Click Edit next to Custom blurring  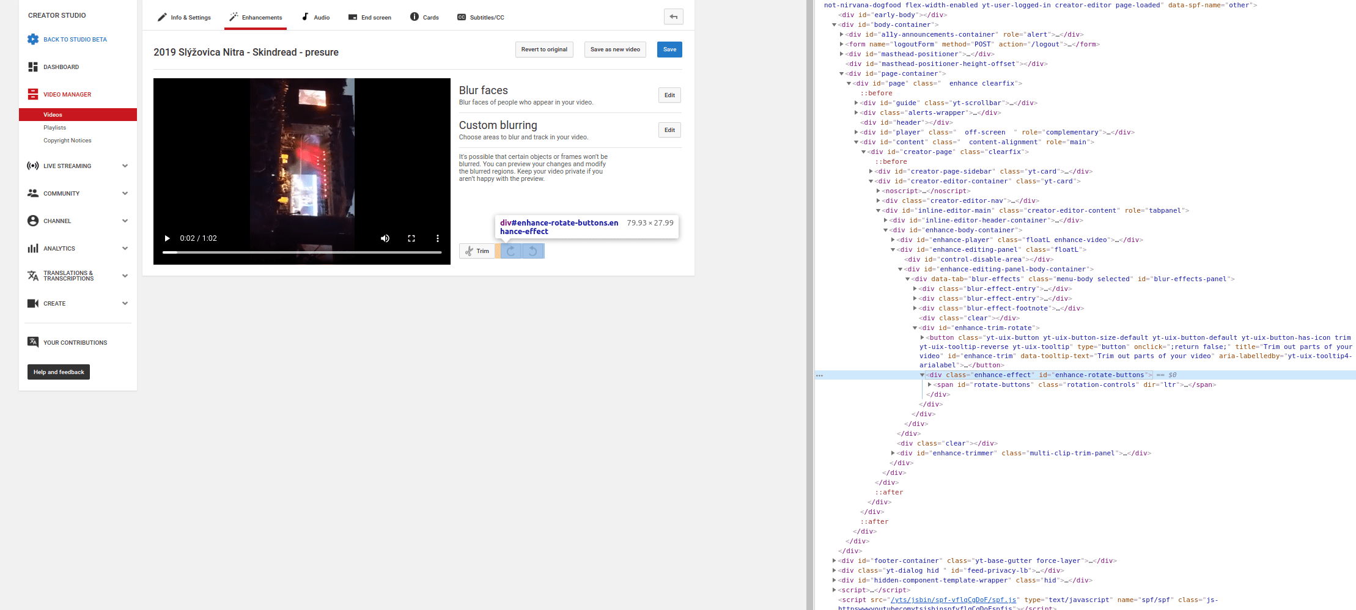tap(669, 130)
